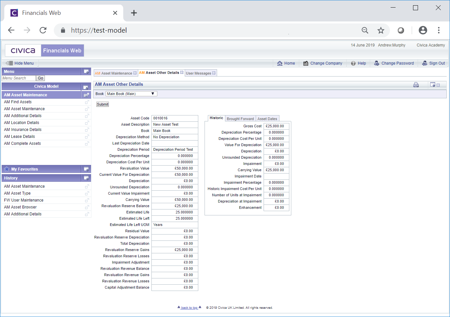Open AM Insurance Details menu link
The width and height of the screenshot is (450, 317).
click(x=23, y=130)
